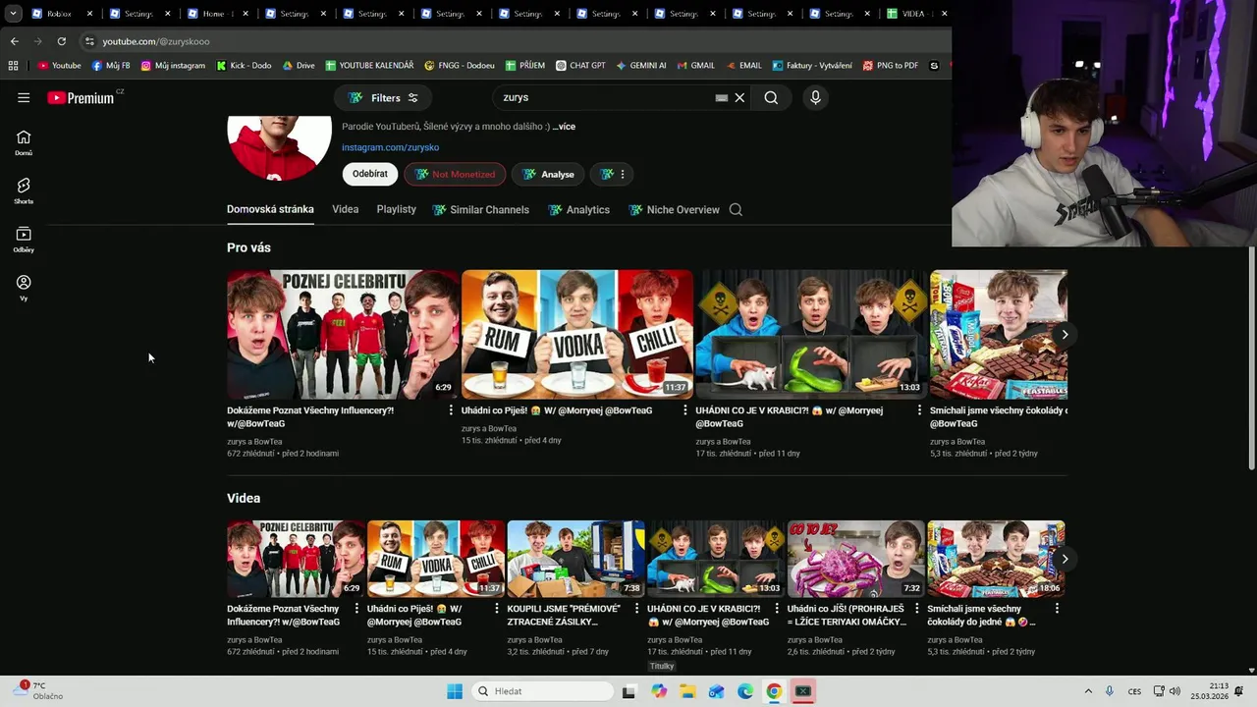The image size is (1257, 707).
Task: Click the search magnifier button
Action: coord(771,97)
